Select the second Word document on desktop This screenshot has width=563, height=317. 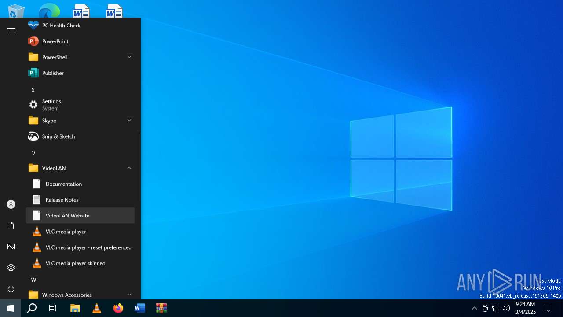click(x=114, y=11)
